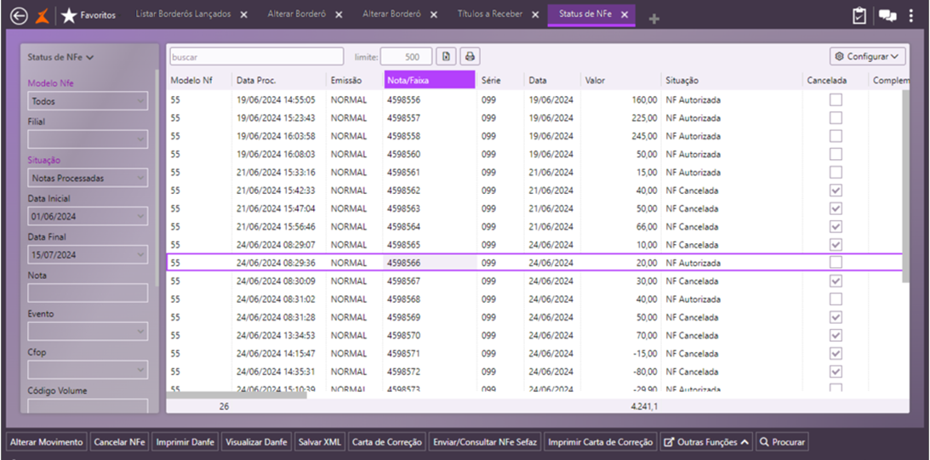Toggle Cancelada checkbox for nota 4598566
930x460 pixels.
coord(836,263)
